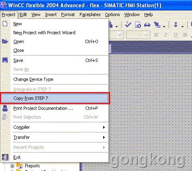The image size is (192, 171).
Task: Choose Exit in the Project menu
Action: pos(54,157)
